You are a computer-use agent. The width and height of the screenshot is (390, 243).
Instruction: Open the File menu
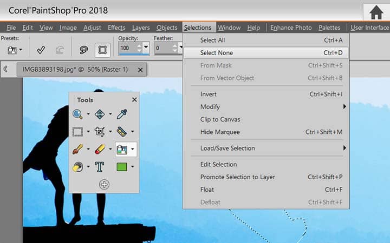point(11,28)
